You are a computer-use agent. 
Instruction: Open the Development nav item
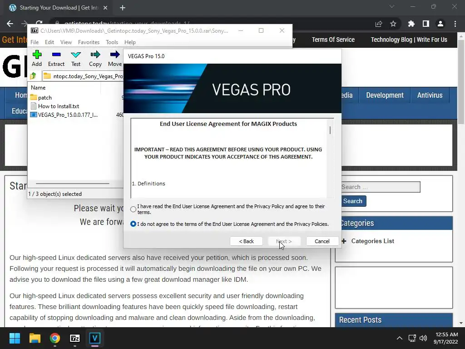[x=385, y=95]
